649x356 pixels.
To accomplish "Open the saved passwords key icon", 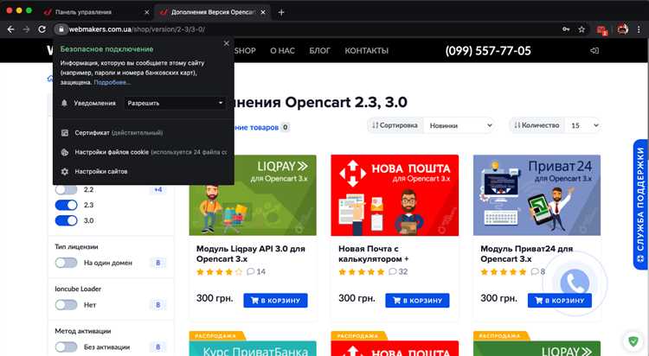I will click(566, 29).
